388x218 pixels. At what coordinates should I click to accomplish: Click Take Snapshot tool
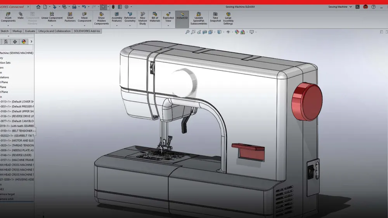pyautogui.click(x=215, y=17)
